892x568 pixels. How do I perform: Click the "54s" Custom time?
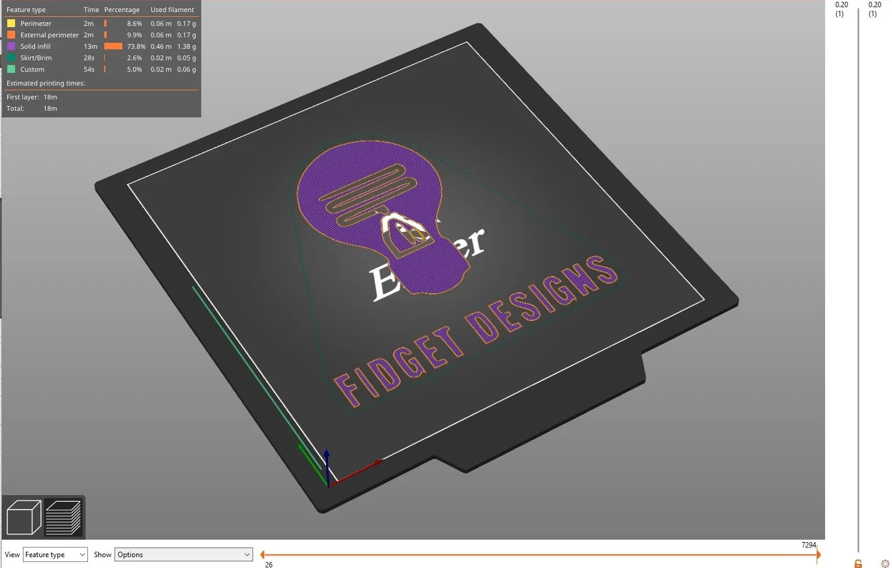pos(89,69)
